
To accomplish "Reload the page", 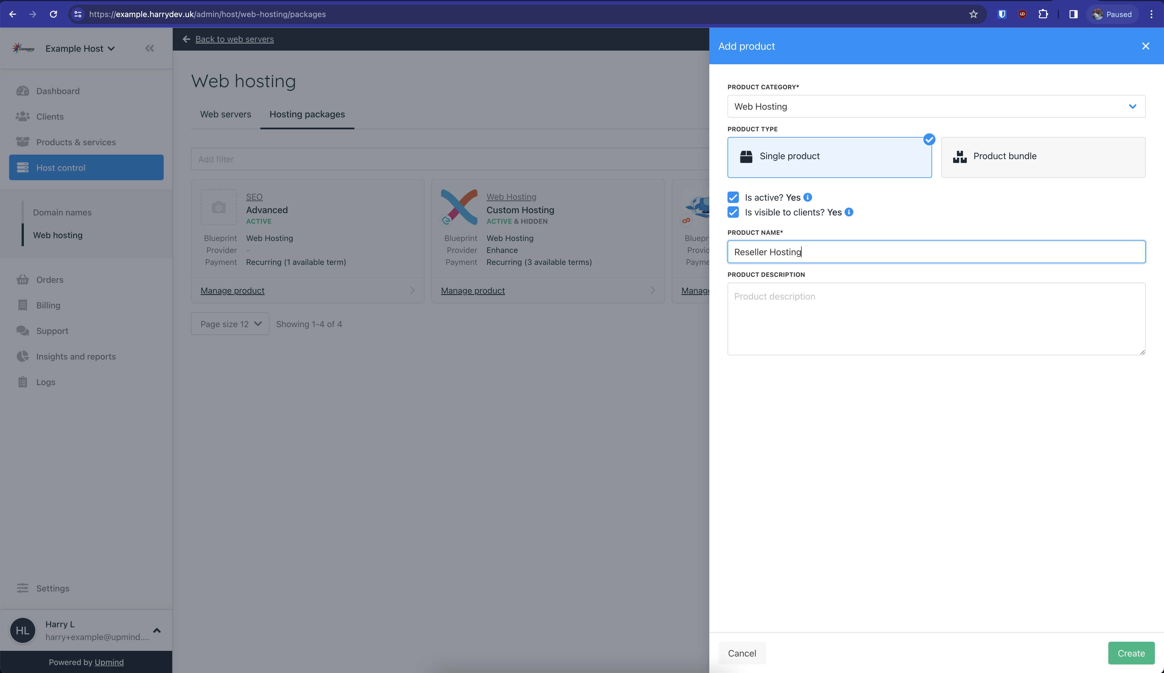I will (x=54, y=14).
